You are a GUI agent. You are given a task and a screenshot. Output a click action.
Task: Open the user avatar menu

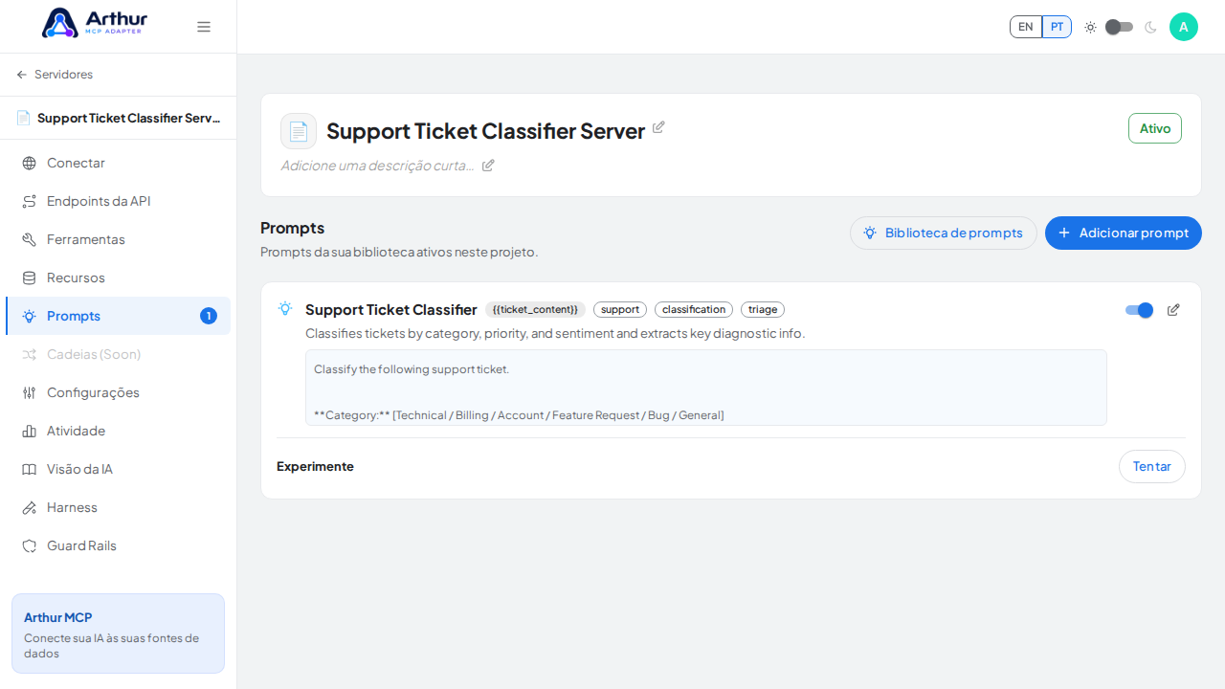pos(1184,27)
